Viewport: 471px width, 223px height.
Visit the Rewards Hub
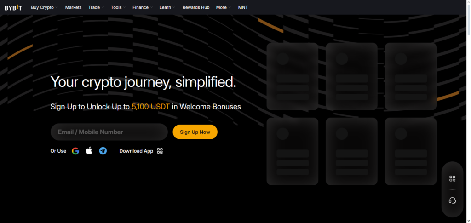click(196, 7)
